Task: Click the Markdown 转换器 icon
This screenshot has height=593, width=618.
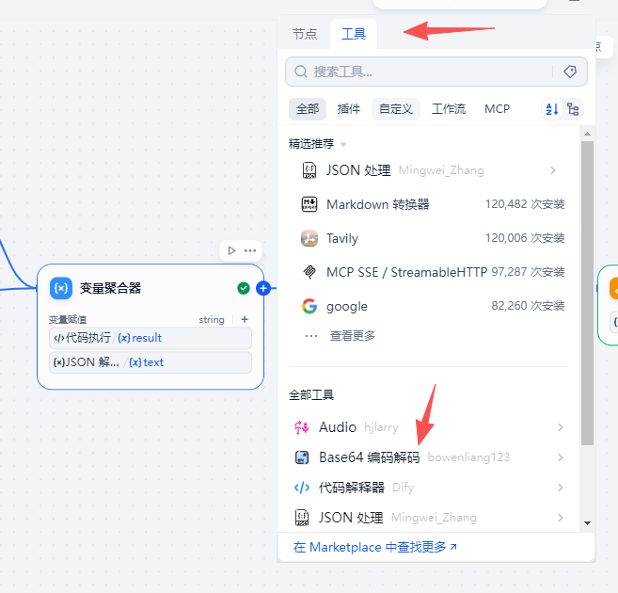Action: click(309, 204)
